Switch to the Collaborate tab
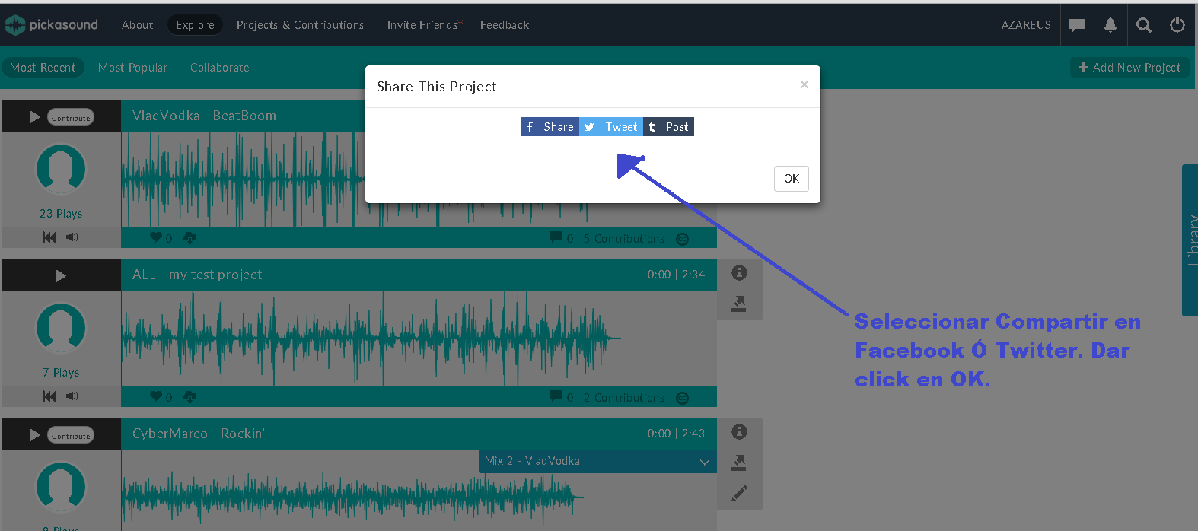The height and width of the screenshot is (531, 1198). click(x=220, y=68)
